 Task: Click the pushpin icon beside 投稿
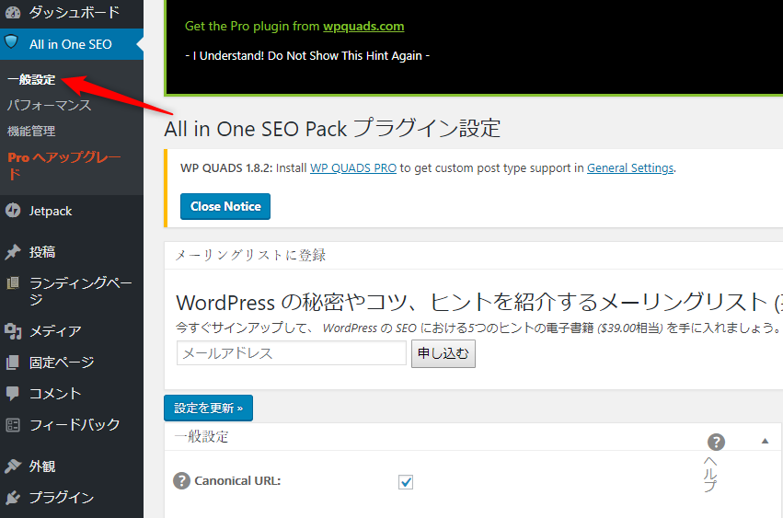(13, 252)
